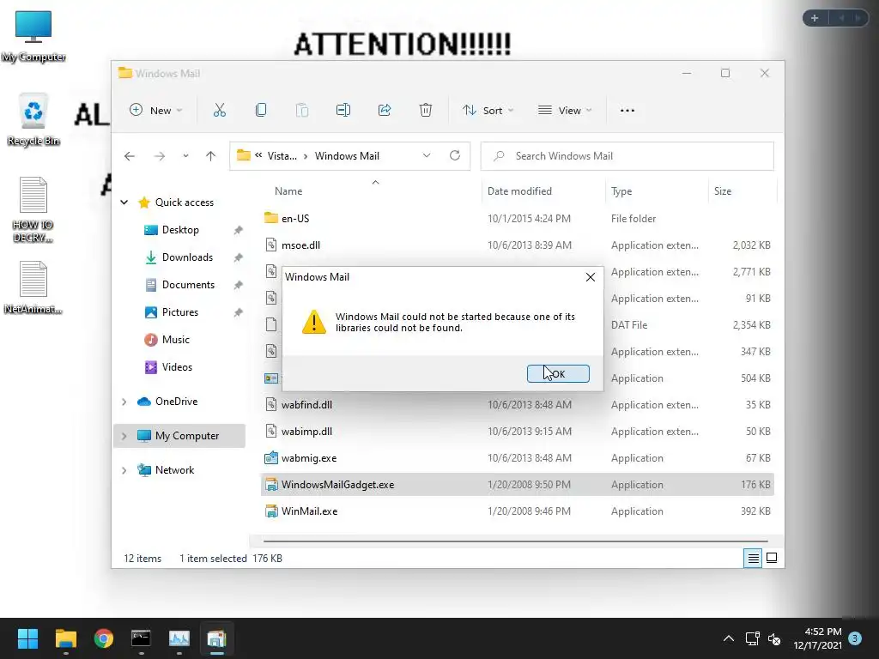Switch to details view icon in status bar
This screenshot has height=659, width=879.
coord(753,558)
